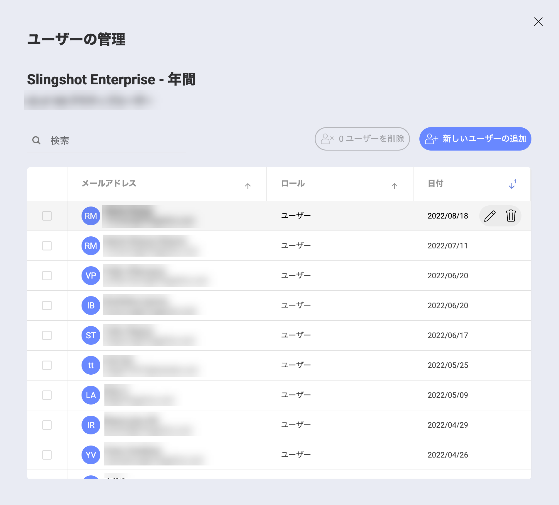Click the tt user avatar
This screenshot has height=505, width=559.
91,365
